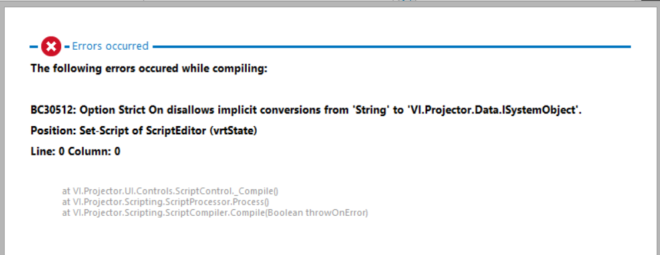Screen dimensions: 660x255
Task: Click the ScriptControl._Compile() stack trace line
Action: pos(170,191)
